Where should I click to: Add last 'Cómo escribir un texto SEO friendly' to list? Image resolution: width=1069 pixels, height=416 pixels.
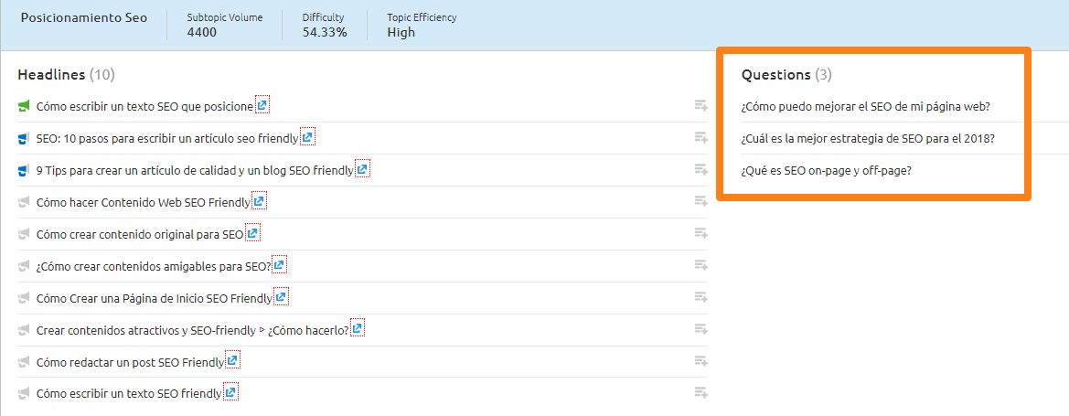point(700,394)
